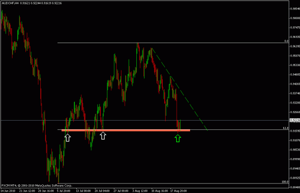Click the 0.9053 price axis label
The image size is (300, 193).
tap(295, 150)
